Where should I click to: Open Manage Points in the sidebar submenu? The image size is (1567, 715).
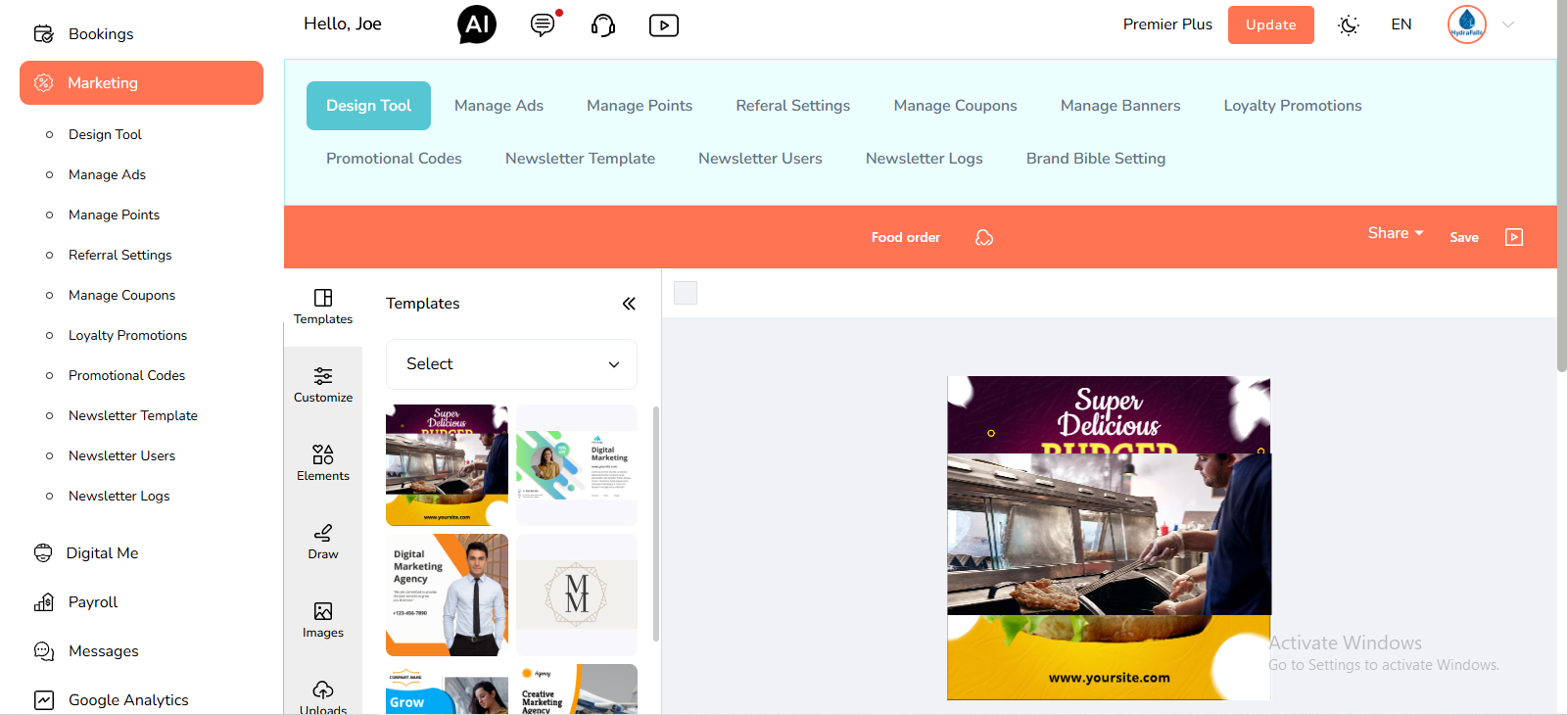point(114,214)
